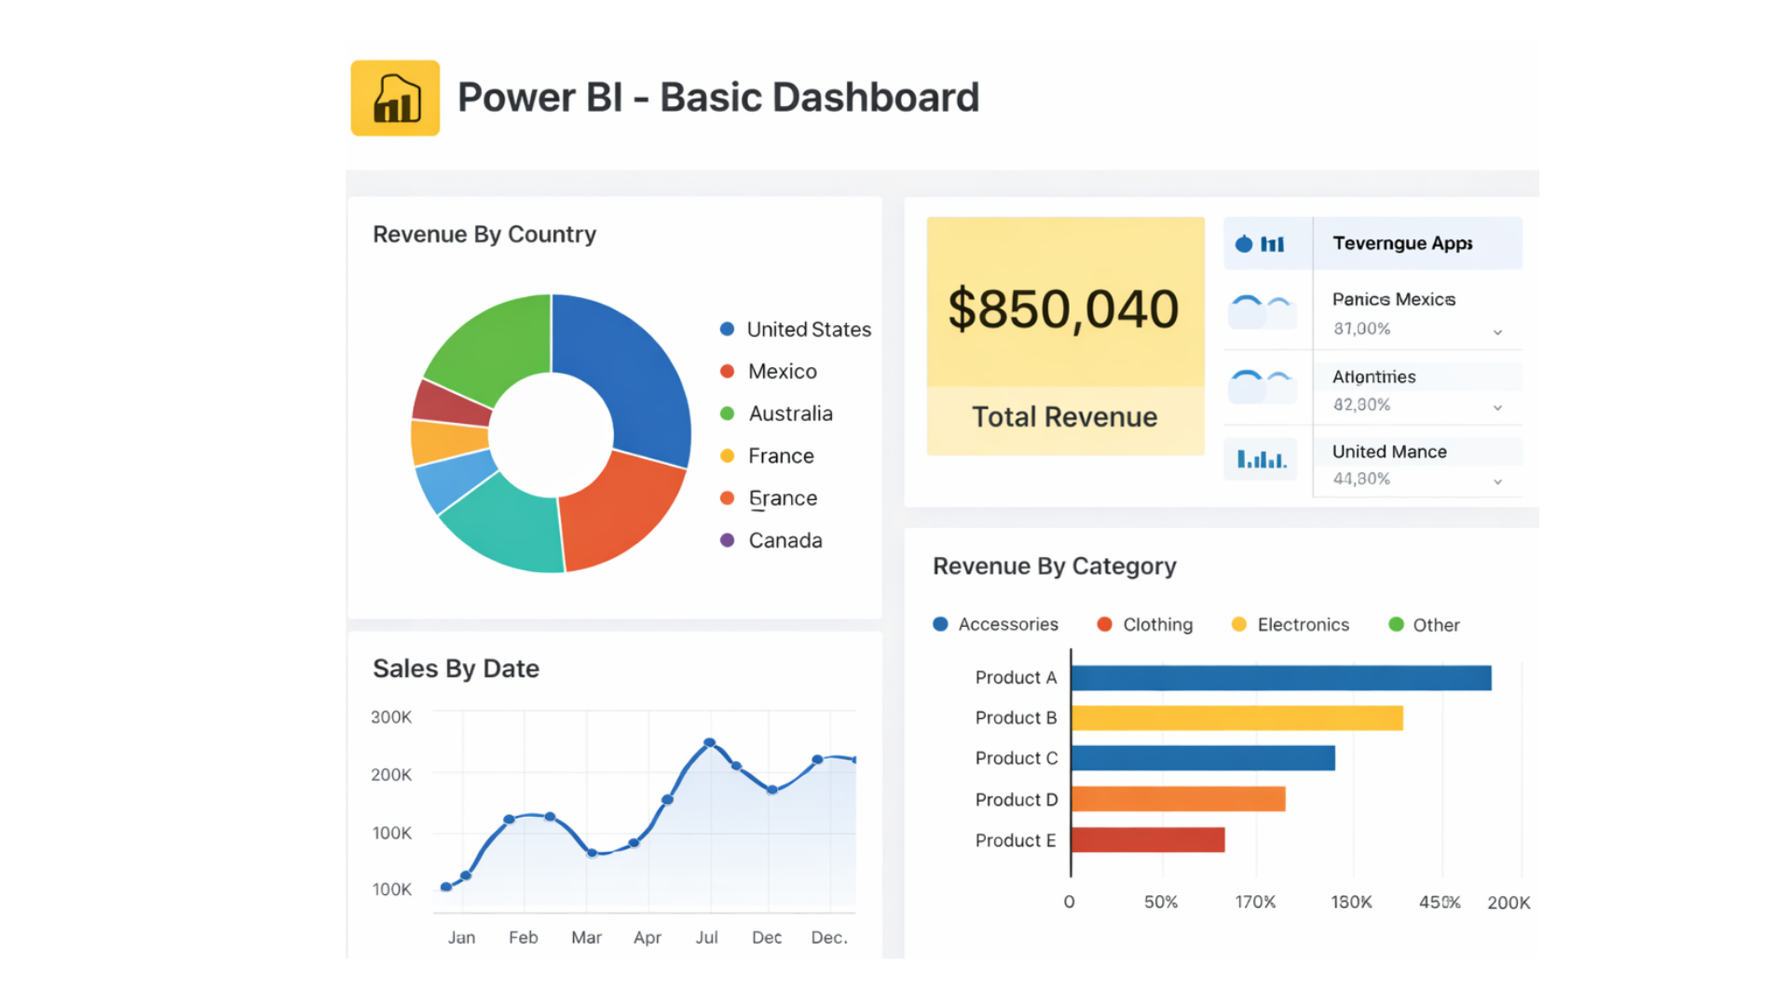
Task: Click the Product A blue bar
Action: (x=1281, y=678)
